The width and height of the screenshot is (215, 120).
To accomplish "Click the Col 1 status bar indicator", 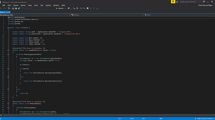I will pyautogui.click(x=132, y=119).
